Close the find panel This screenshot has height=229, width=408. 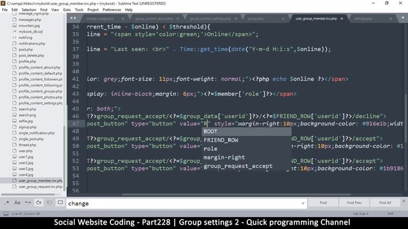pyautogui.click(x=404, y=201)
